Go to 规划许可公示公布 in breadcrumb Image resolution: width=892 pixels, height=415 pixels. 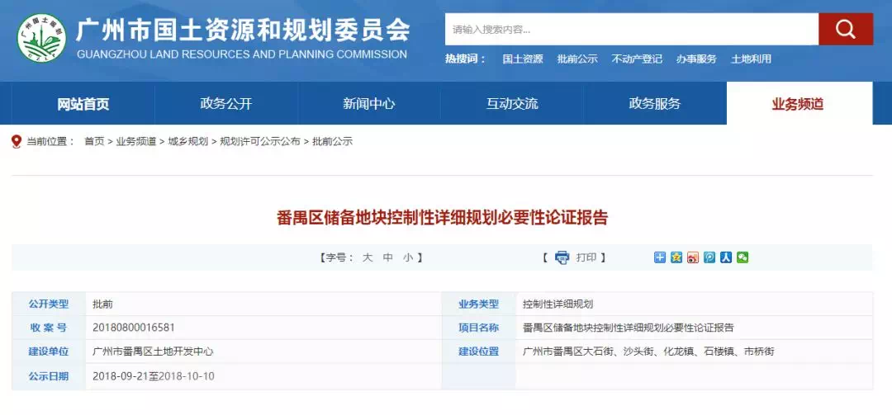[260, 142]
